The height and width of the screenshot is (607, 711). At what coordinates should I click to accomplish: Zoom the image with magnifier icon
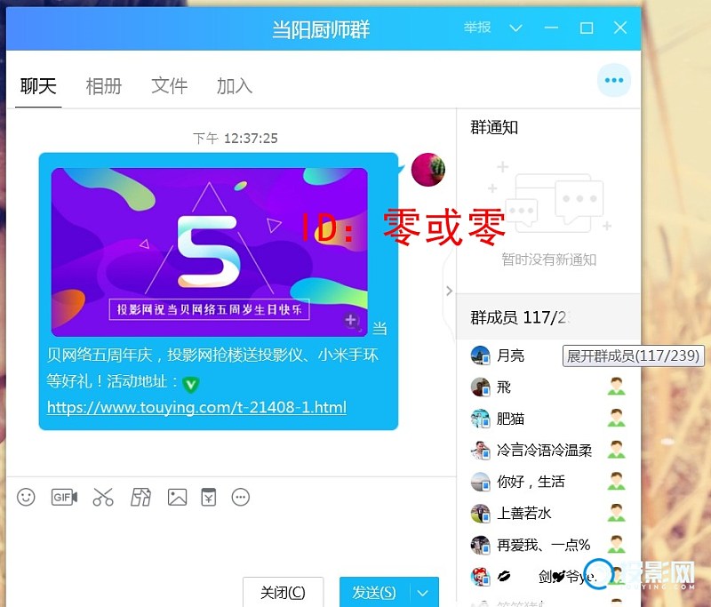tap(351, 321)
